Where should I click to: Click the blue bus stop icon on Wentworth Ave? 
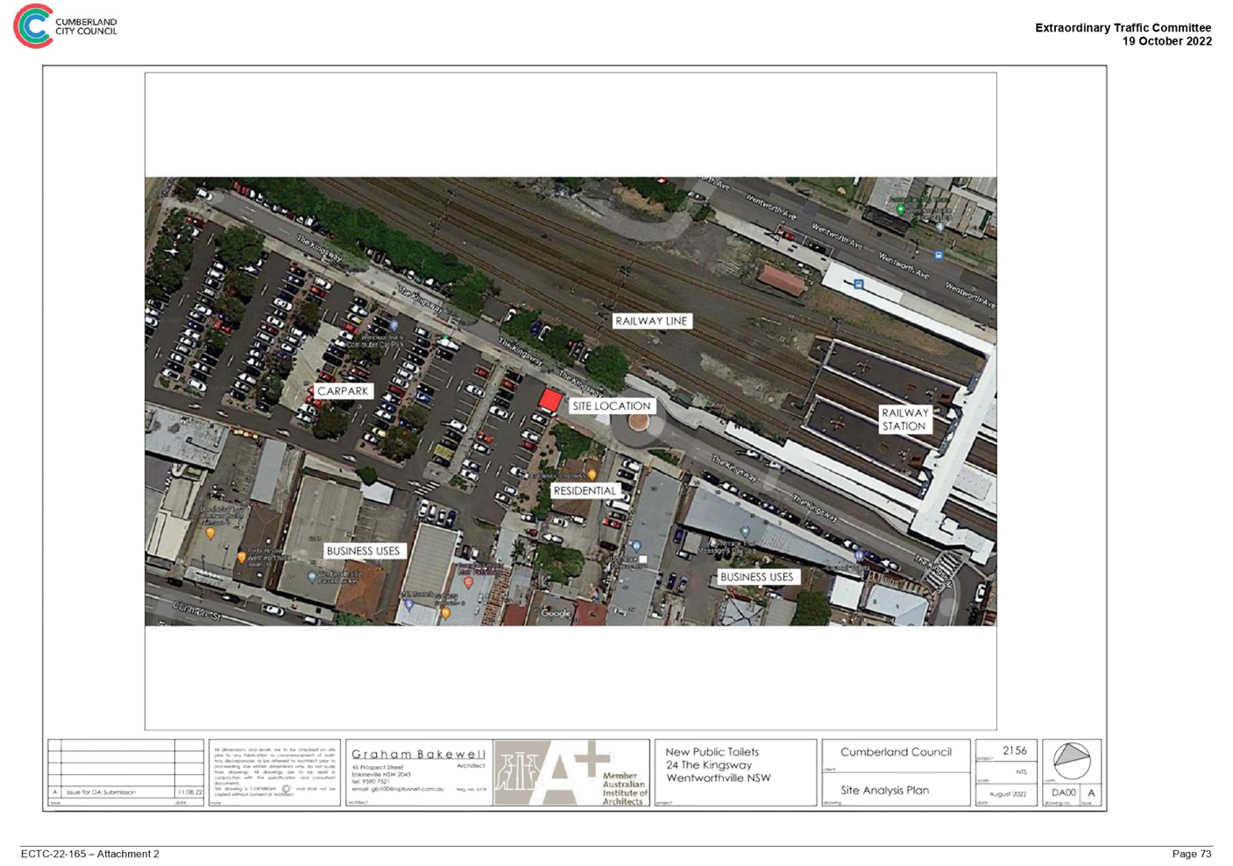[939, 256]
